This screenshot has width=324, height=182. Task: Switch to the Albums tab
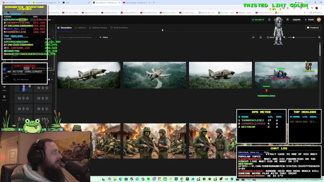(x=80, y=28)
